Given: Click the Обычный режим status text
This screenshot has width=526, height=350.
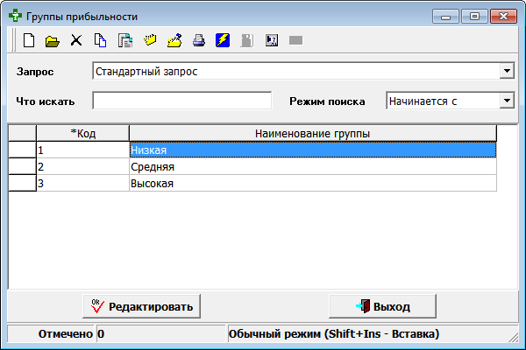Looking at the screenshot, I should point(334,333).
